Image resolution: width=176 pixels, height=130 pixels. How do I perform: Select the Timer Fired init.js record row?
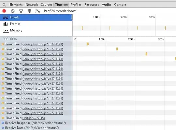(36, 118)
